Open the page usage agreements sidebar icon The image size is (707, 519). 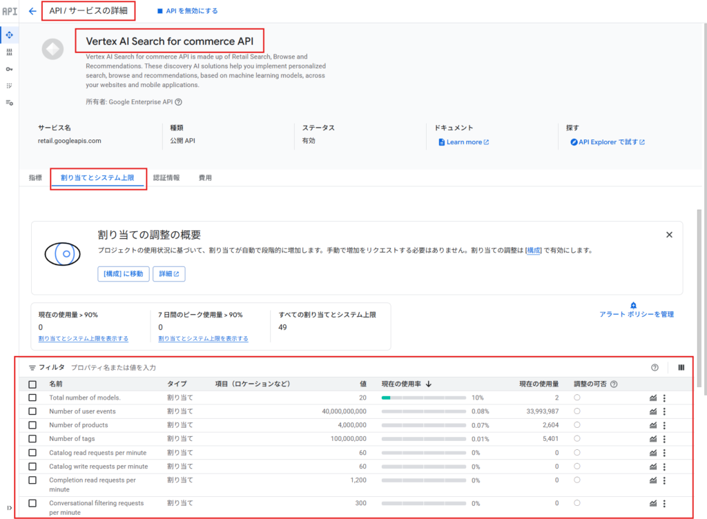pos(10,103)
